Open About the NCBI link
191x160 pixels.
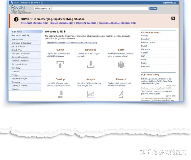53,43
